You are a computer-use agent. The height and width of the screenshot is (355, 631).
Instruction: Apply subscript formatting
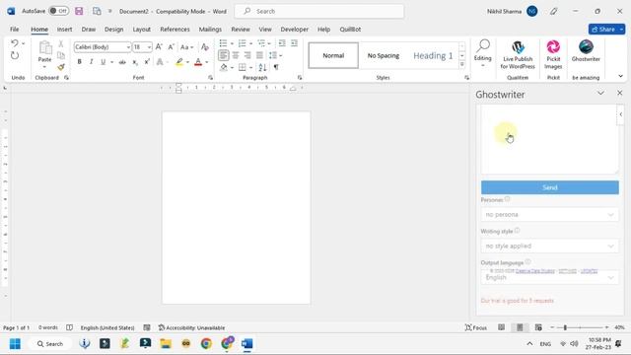[x=135, y=62]
